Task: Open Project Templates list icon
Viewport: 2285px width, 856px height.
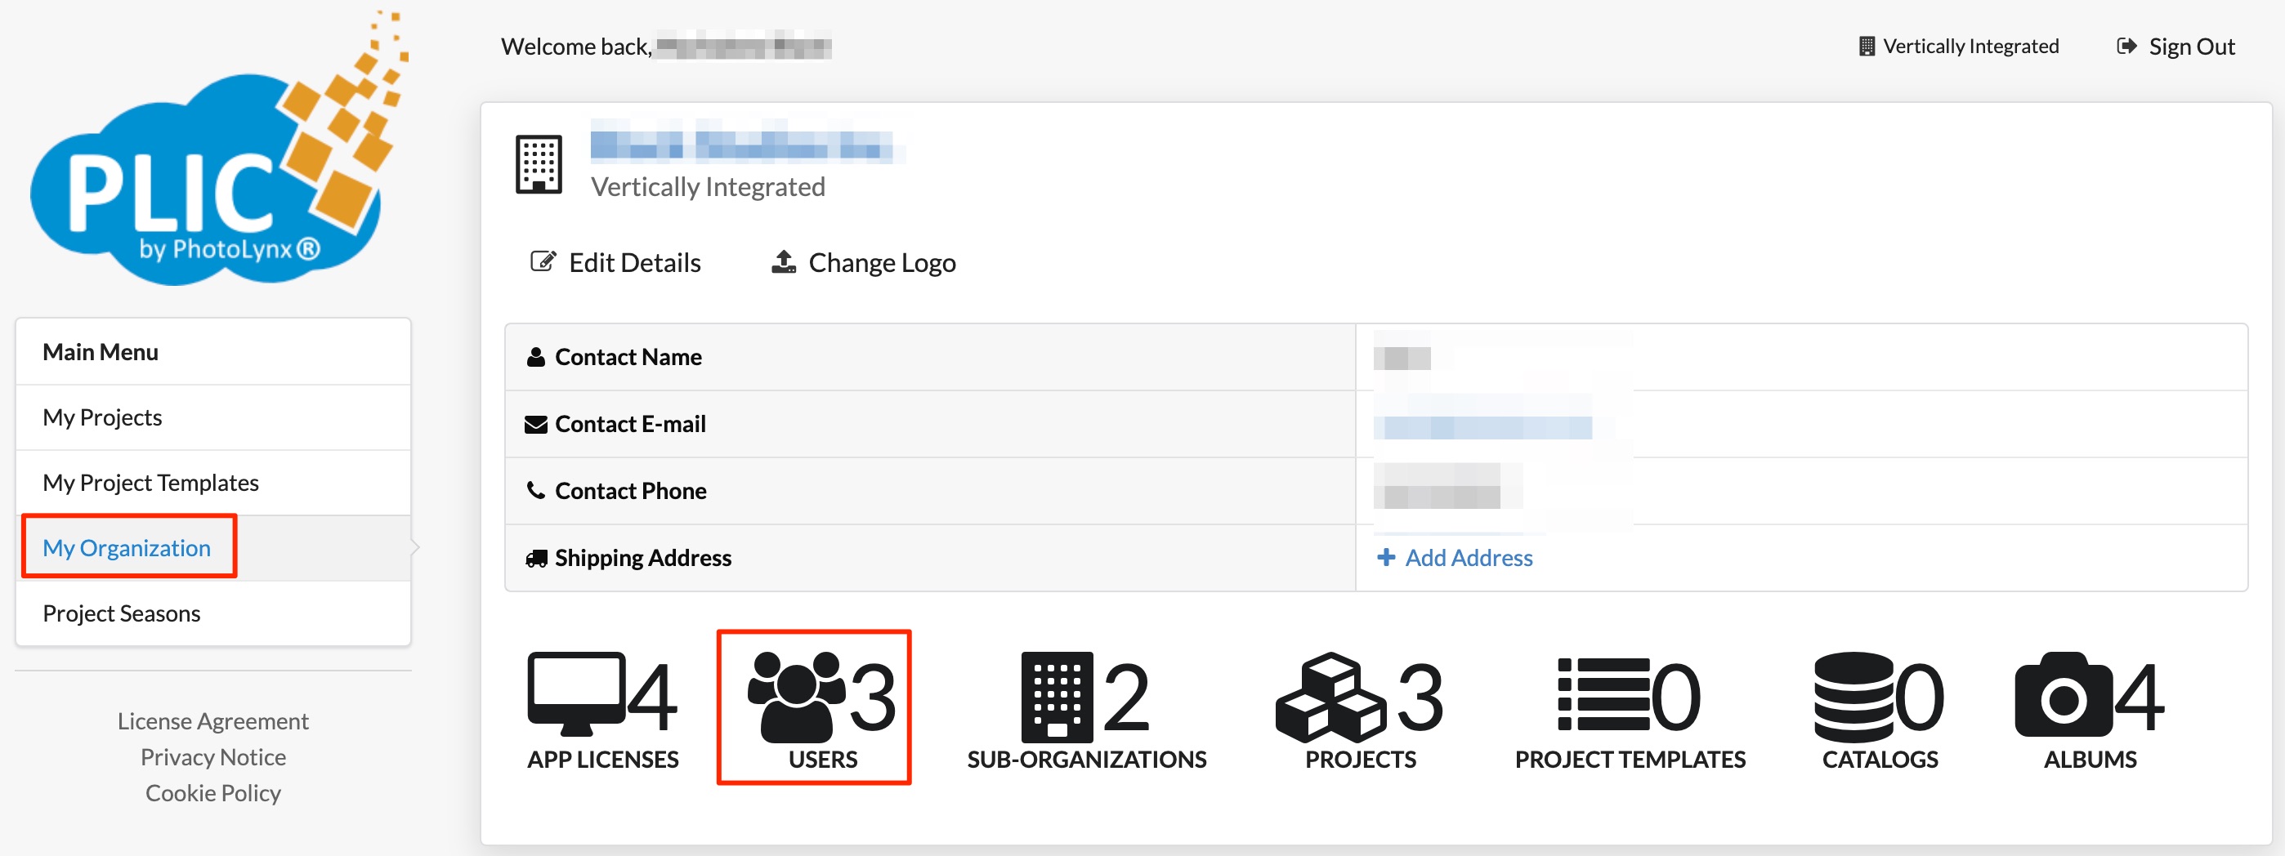Action: [x=1603, y=693]
